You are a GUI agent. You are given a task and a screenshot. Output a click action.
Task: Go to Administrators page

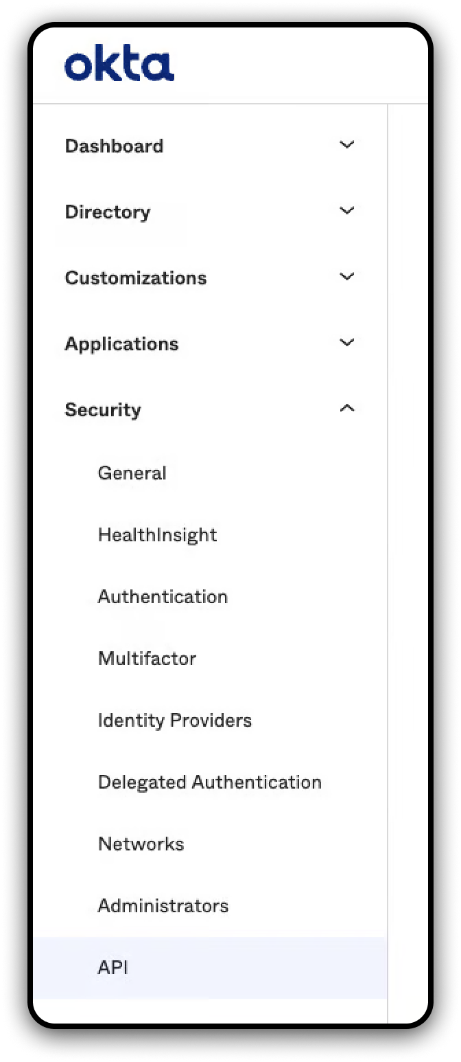pos(163,905)
